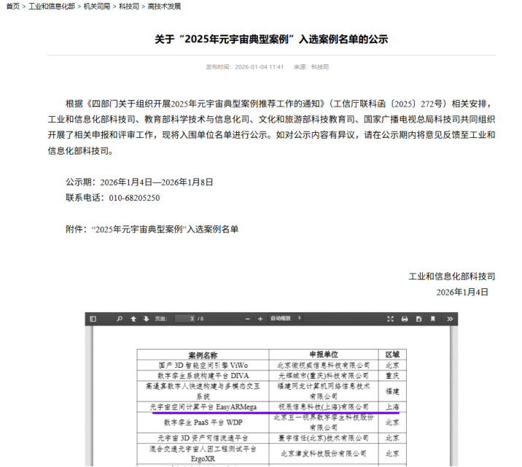522x467 pixels.
Task: Open the PDF tools overflow menu
Action: point(449,319)
